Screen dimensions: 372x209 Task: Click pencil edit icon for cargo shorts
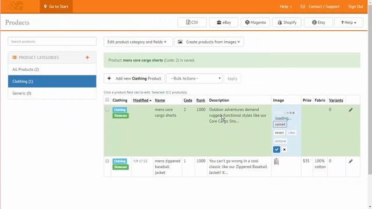[x=350, y=110]
